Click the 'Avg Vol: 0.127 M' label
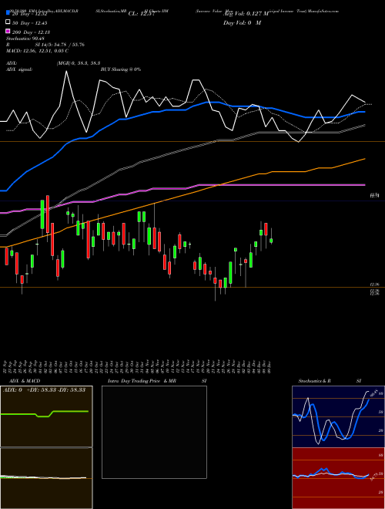 (246, 14)
